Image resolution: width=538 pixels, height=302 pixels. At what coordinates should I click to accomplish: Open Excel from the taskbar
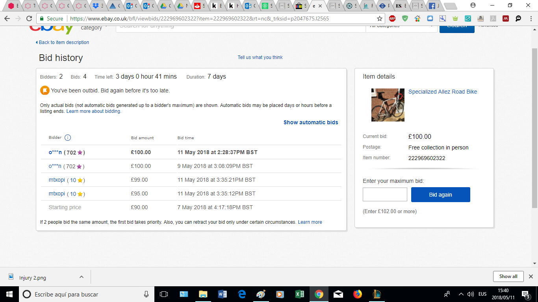pos(300,294)
